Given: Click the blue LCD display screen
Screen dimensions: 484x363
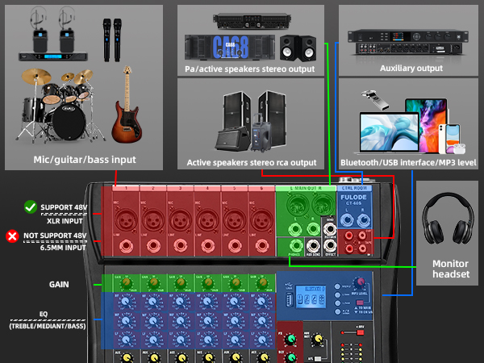Looking at the screenshot, I should 311,297.
